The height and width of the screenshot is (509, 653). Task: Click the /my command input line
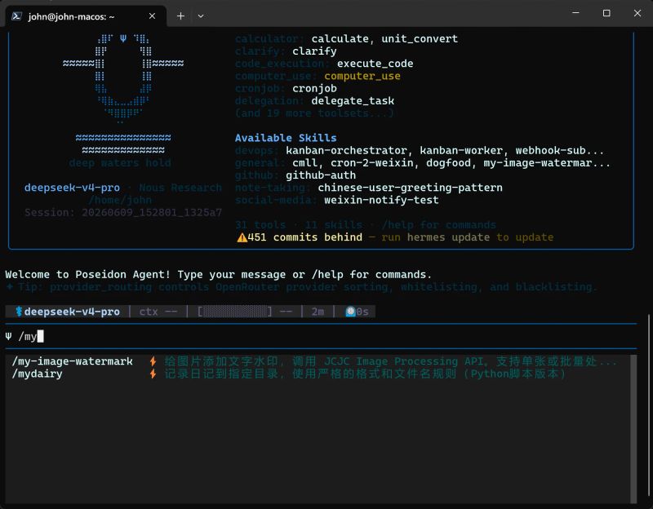321,336
